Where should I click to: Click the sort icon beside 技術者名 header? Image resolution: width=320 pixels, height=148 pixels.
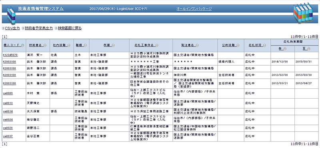pyautogui.click(x=45, y=45)
